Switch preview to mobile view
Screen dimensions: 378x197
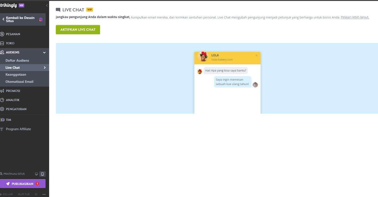[42, 174]
